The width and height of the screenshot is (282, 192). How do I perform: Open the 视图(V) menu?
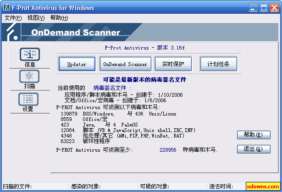click(x=36, y=18)
